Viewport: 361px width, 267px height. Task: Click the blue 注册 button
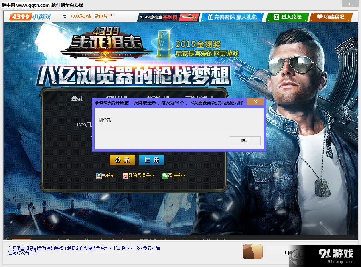(x=152, y=160)
